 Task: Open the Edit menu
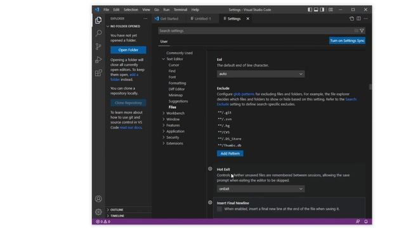(116, 9)
